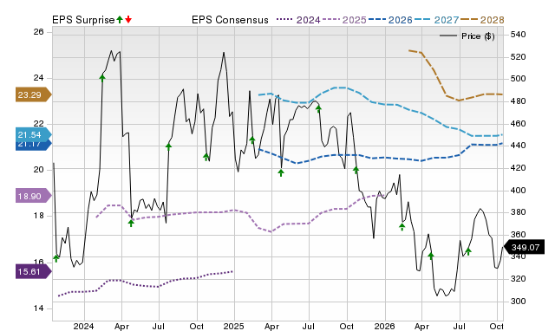Click the 320 label on the right price axis
The height and width of the screenshot is (331, 555).
(x=519, y=279)
